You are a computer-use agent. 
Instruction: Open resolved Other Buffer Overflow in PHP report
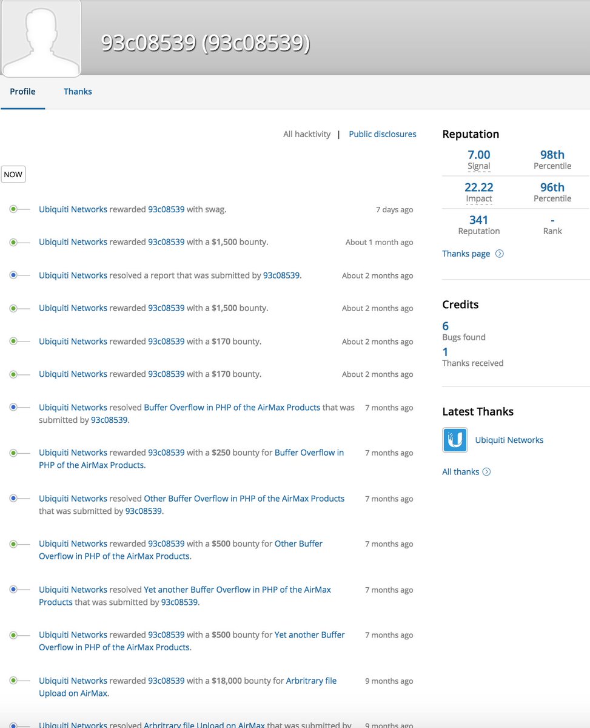tap(244, 499)
